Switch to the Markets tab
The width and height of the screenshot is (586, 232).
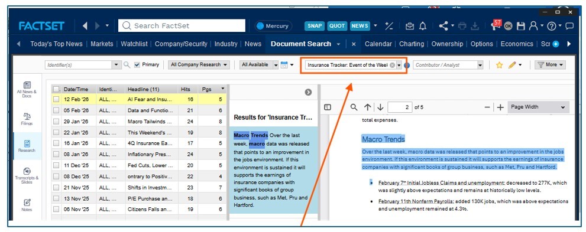tap(102, 44)
